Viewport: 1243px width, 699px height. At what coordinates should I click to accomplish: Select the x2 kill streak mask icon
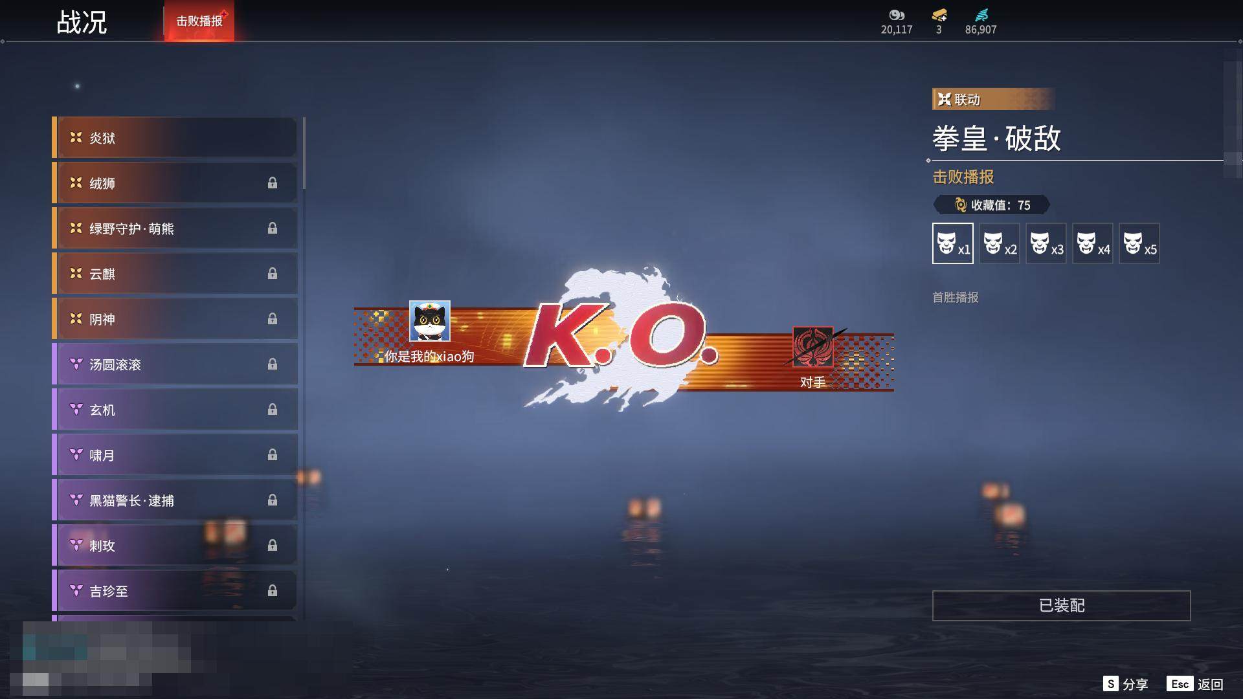[x=999, y=243]
